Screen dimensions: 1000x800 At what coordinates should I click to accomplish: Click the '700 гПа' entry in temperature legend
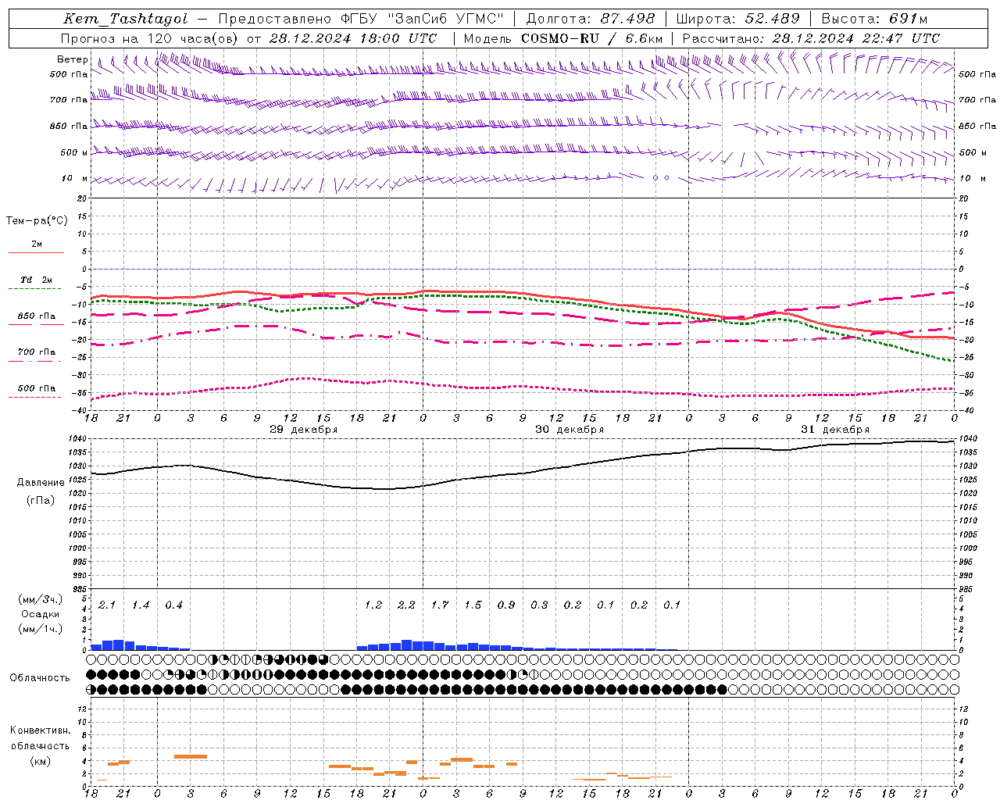tap(37, 352)
